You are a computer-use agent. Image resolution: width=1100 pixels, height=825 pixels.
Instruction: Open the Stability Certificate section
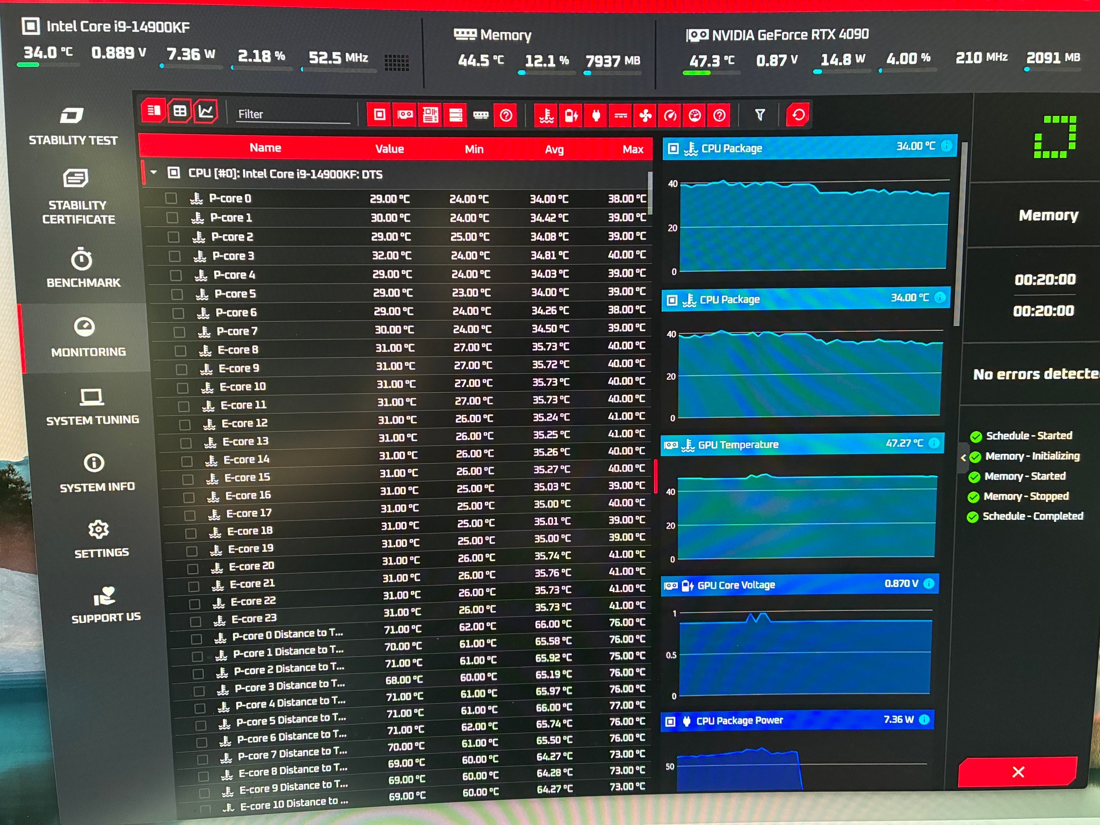click(x=78, y=197)
